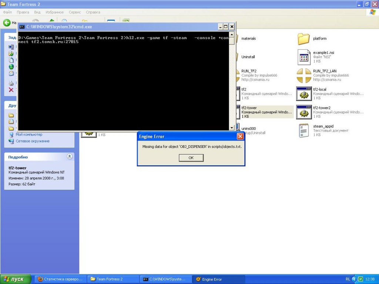379x284 pixels.
Task: Switch to Engine Error taskbar button
Action: 219,279
